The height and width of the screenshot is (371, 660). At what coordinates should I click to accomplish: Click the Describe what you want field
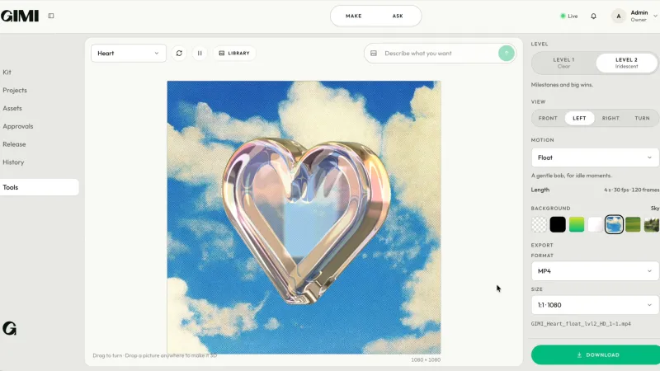pyautogui.click(x=438, y=54)
